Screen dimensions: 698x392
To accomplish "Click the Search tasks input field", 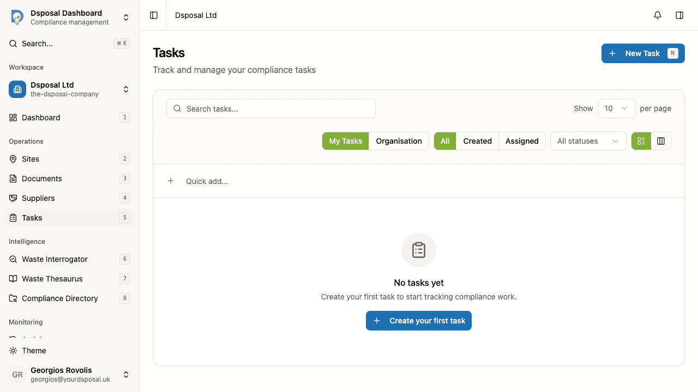I will tap(271, 108).
